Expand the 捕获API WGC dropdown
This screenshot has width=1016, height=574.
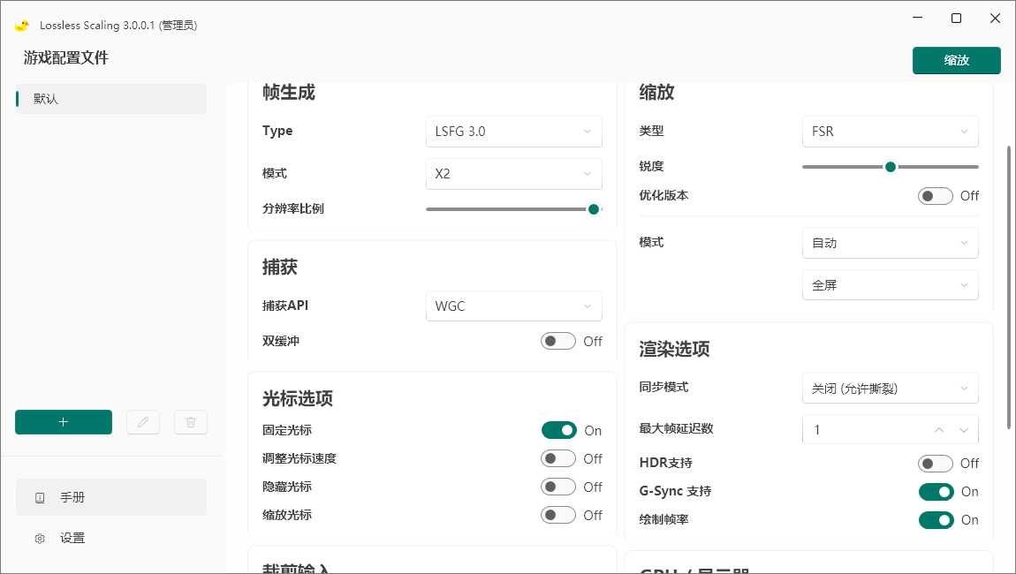[514, 306]
